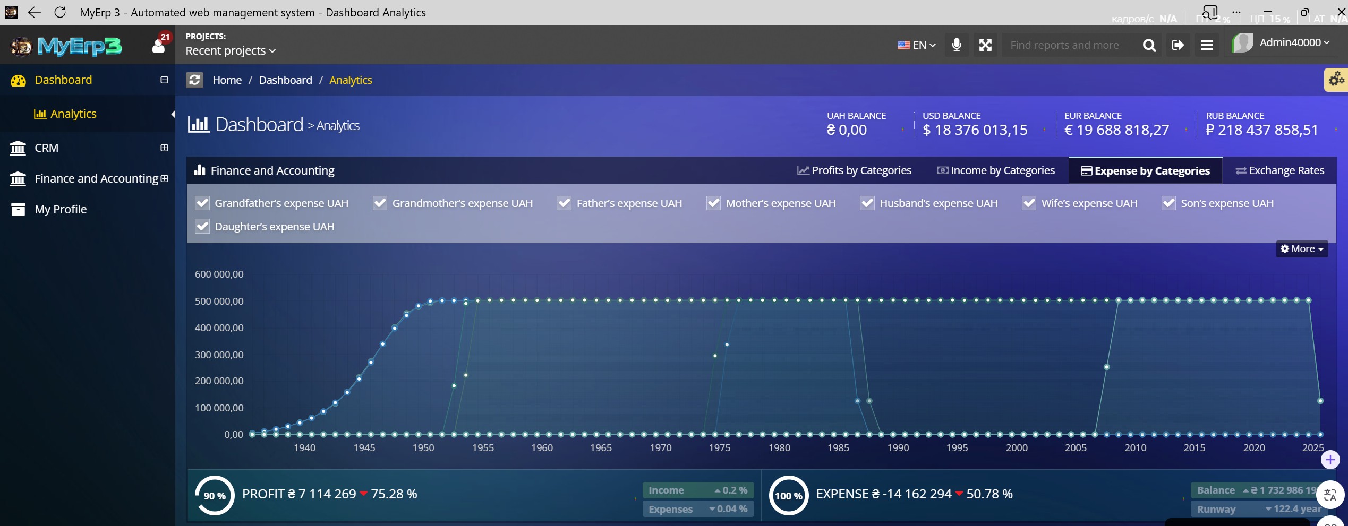This screenshot has width=1348, height=526.
Task: Click the 2010 year label on chart axis
Action: pos(1135,448)
